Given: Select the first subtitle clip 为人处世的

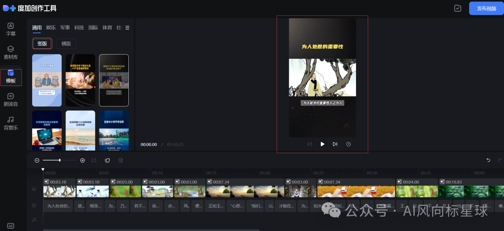Looking at the screenshot, I should (x=59, y=206).
